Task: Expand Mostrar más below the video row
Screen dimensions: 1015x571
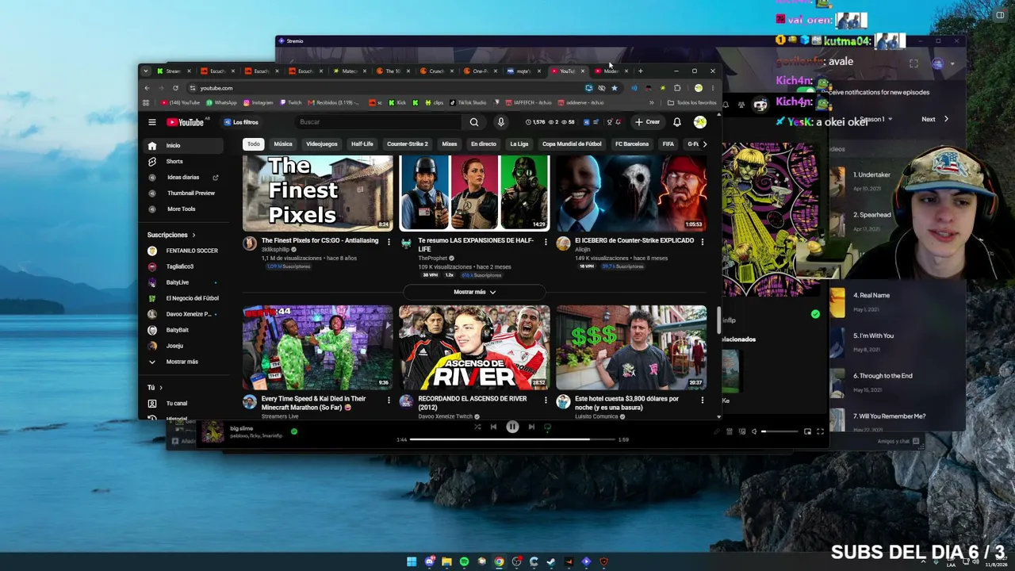Action: point(474,292)
